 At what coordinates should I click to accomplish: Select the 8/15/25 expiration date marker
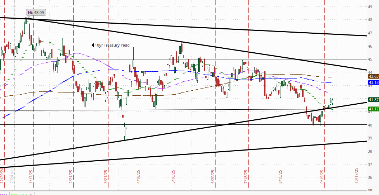click(x=281, y=177)
